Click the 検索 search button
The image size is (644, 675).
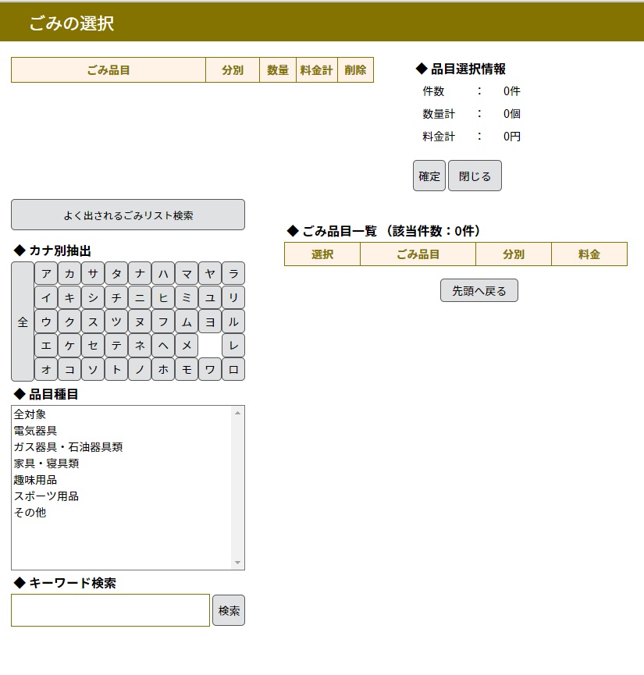click(229, 610)
